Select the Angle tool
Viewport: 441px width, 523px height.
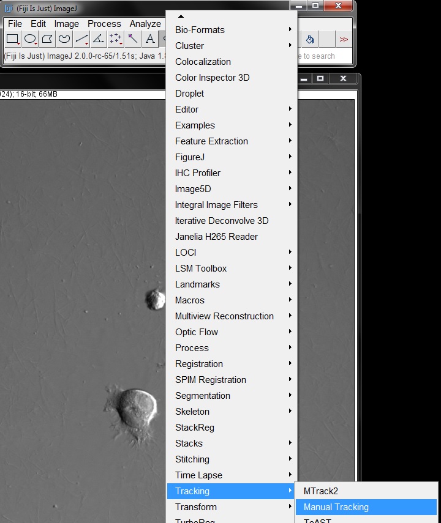point(99,40)
